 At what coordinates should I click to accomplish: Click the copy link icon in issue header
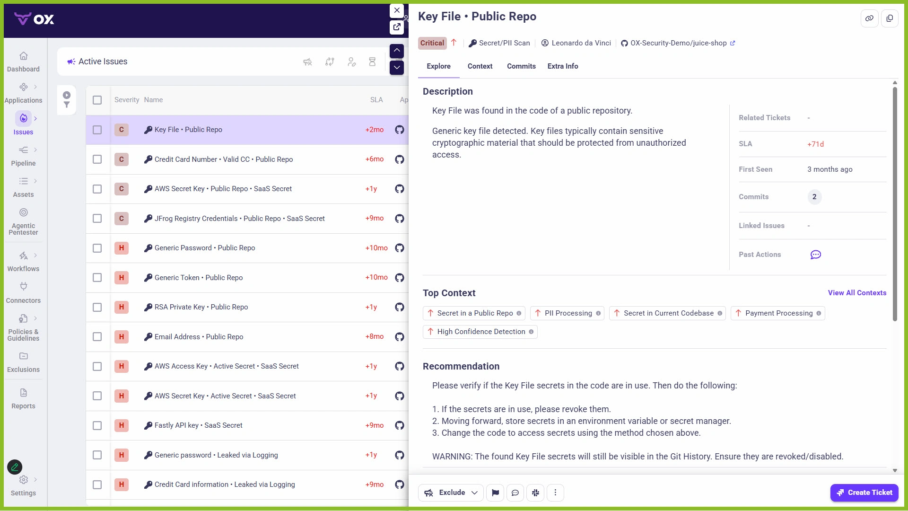[x=869, y=18]
